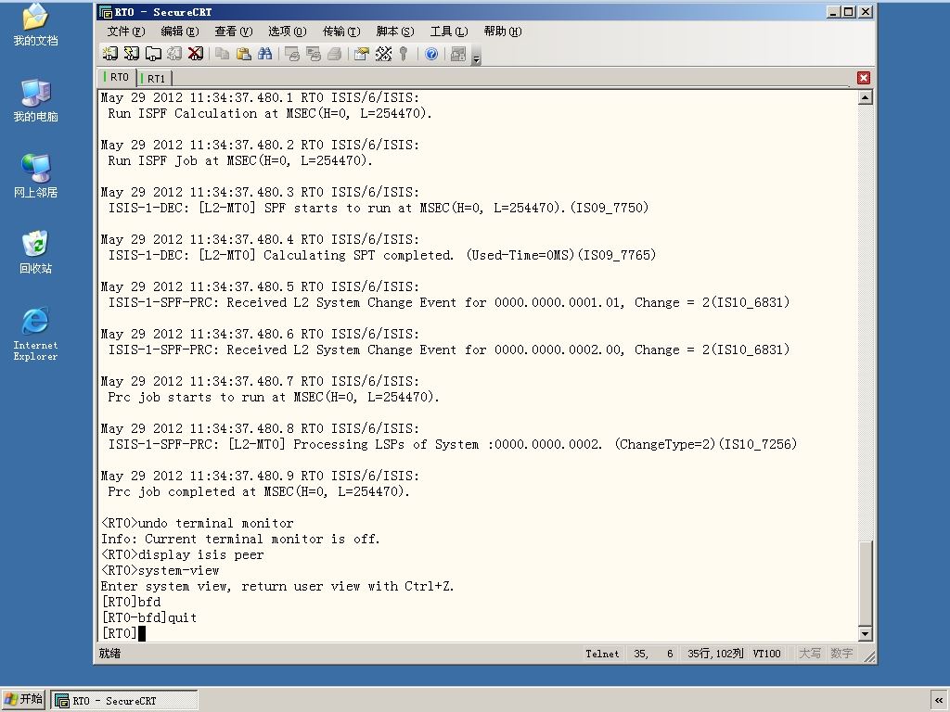Minimize the SecureCRT window
This screenshot has width=950, height=712.
(834, 11)
